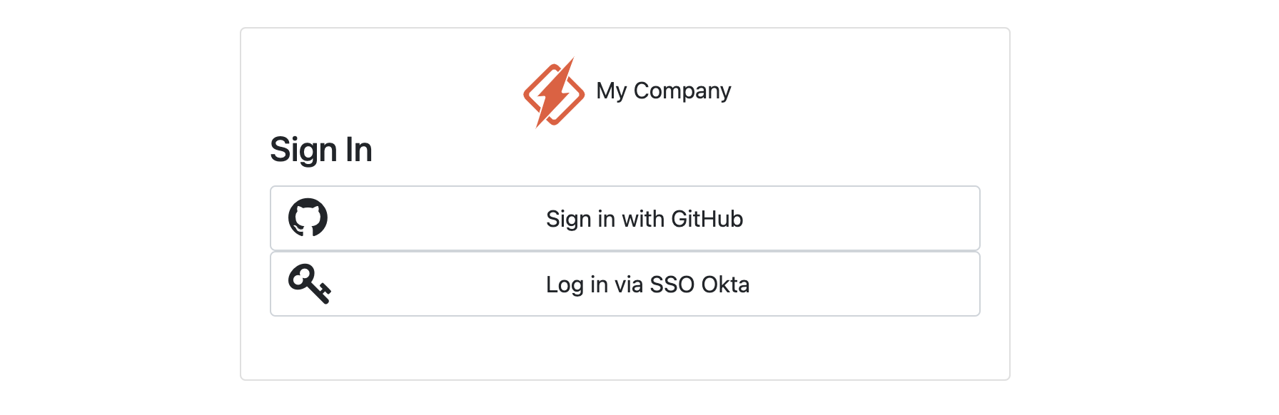Screen dimensions: 1279x415
Task: Click the Sign in with GitHub label text
Action: click(643, 219)
